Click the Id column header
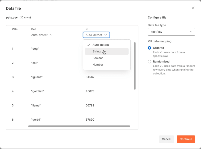 (x=87, y=29)
